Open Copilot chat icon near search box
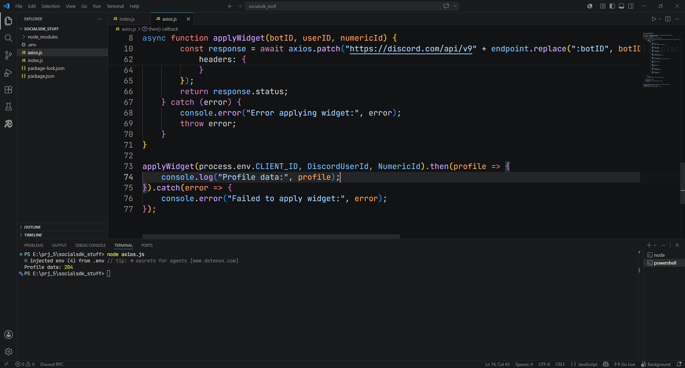Image resolution: width=685 pixels, height=368 pixels. (446, 6)
